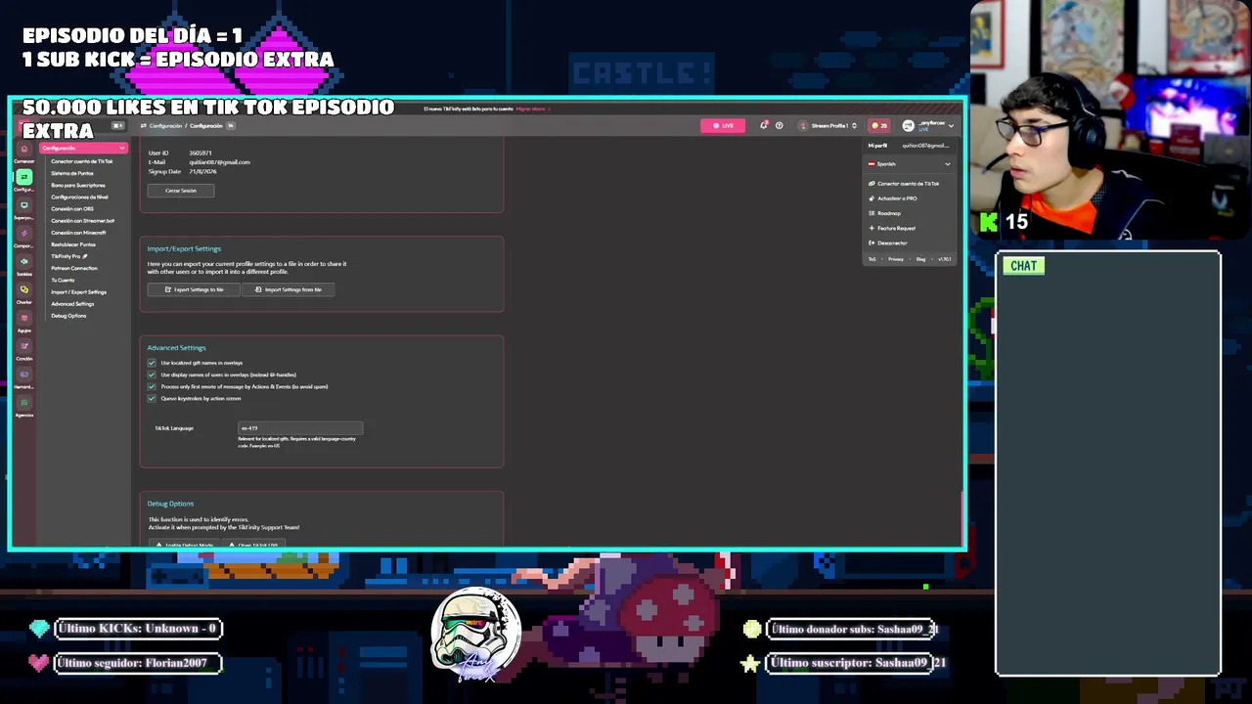Open the Privacy link
Viewport: 1252px width, 704px height.
(896, 259)
